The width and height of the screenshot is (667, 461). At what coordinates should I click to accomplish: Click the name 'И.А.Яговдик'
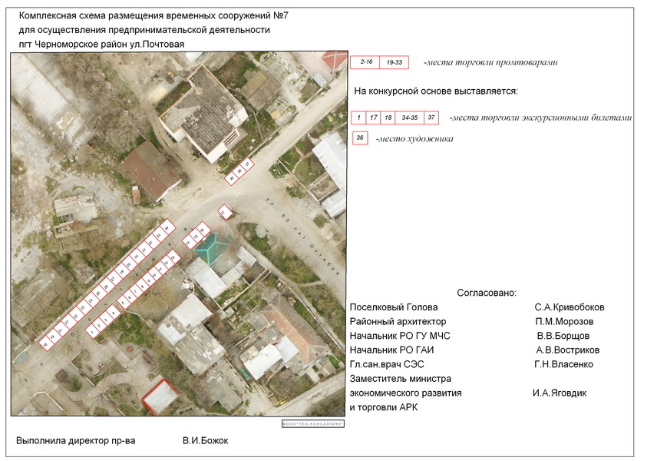coord(560,393)
